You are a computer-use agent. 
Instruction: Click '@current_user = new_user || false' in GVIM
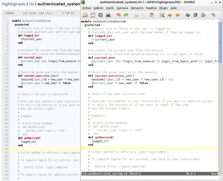click(x=119, y=83)
